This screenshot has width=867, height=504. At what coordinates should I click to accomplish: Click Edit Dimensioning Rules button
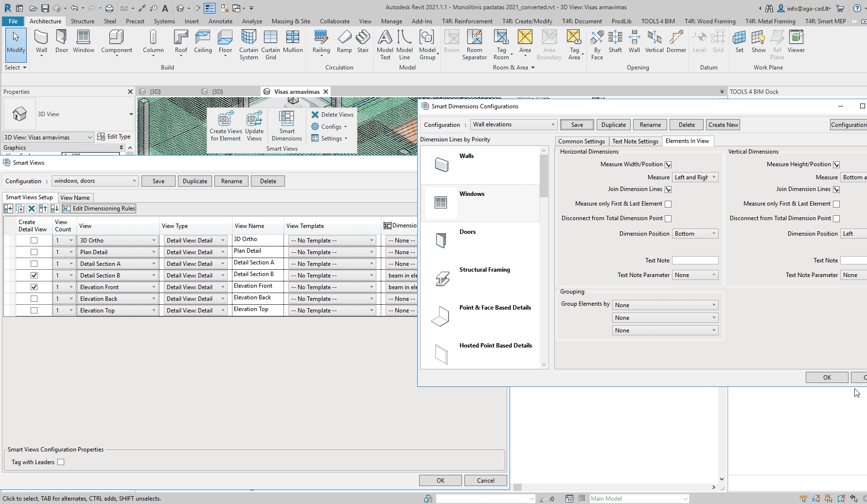[x=99, y=209]
